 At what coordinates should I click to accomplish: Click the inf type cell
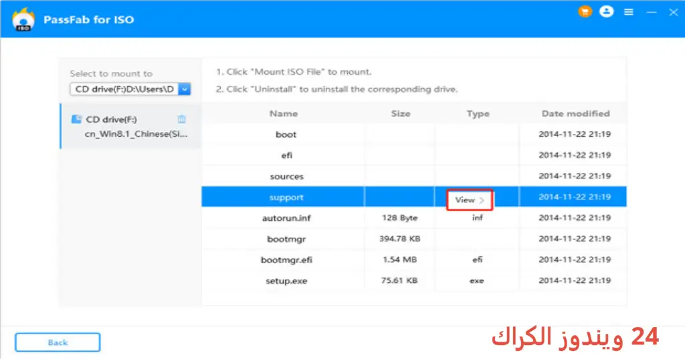pos(477,218)
